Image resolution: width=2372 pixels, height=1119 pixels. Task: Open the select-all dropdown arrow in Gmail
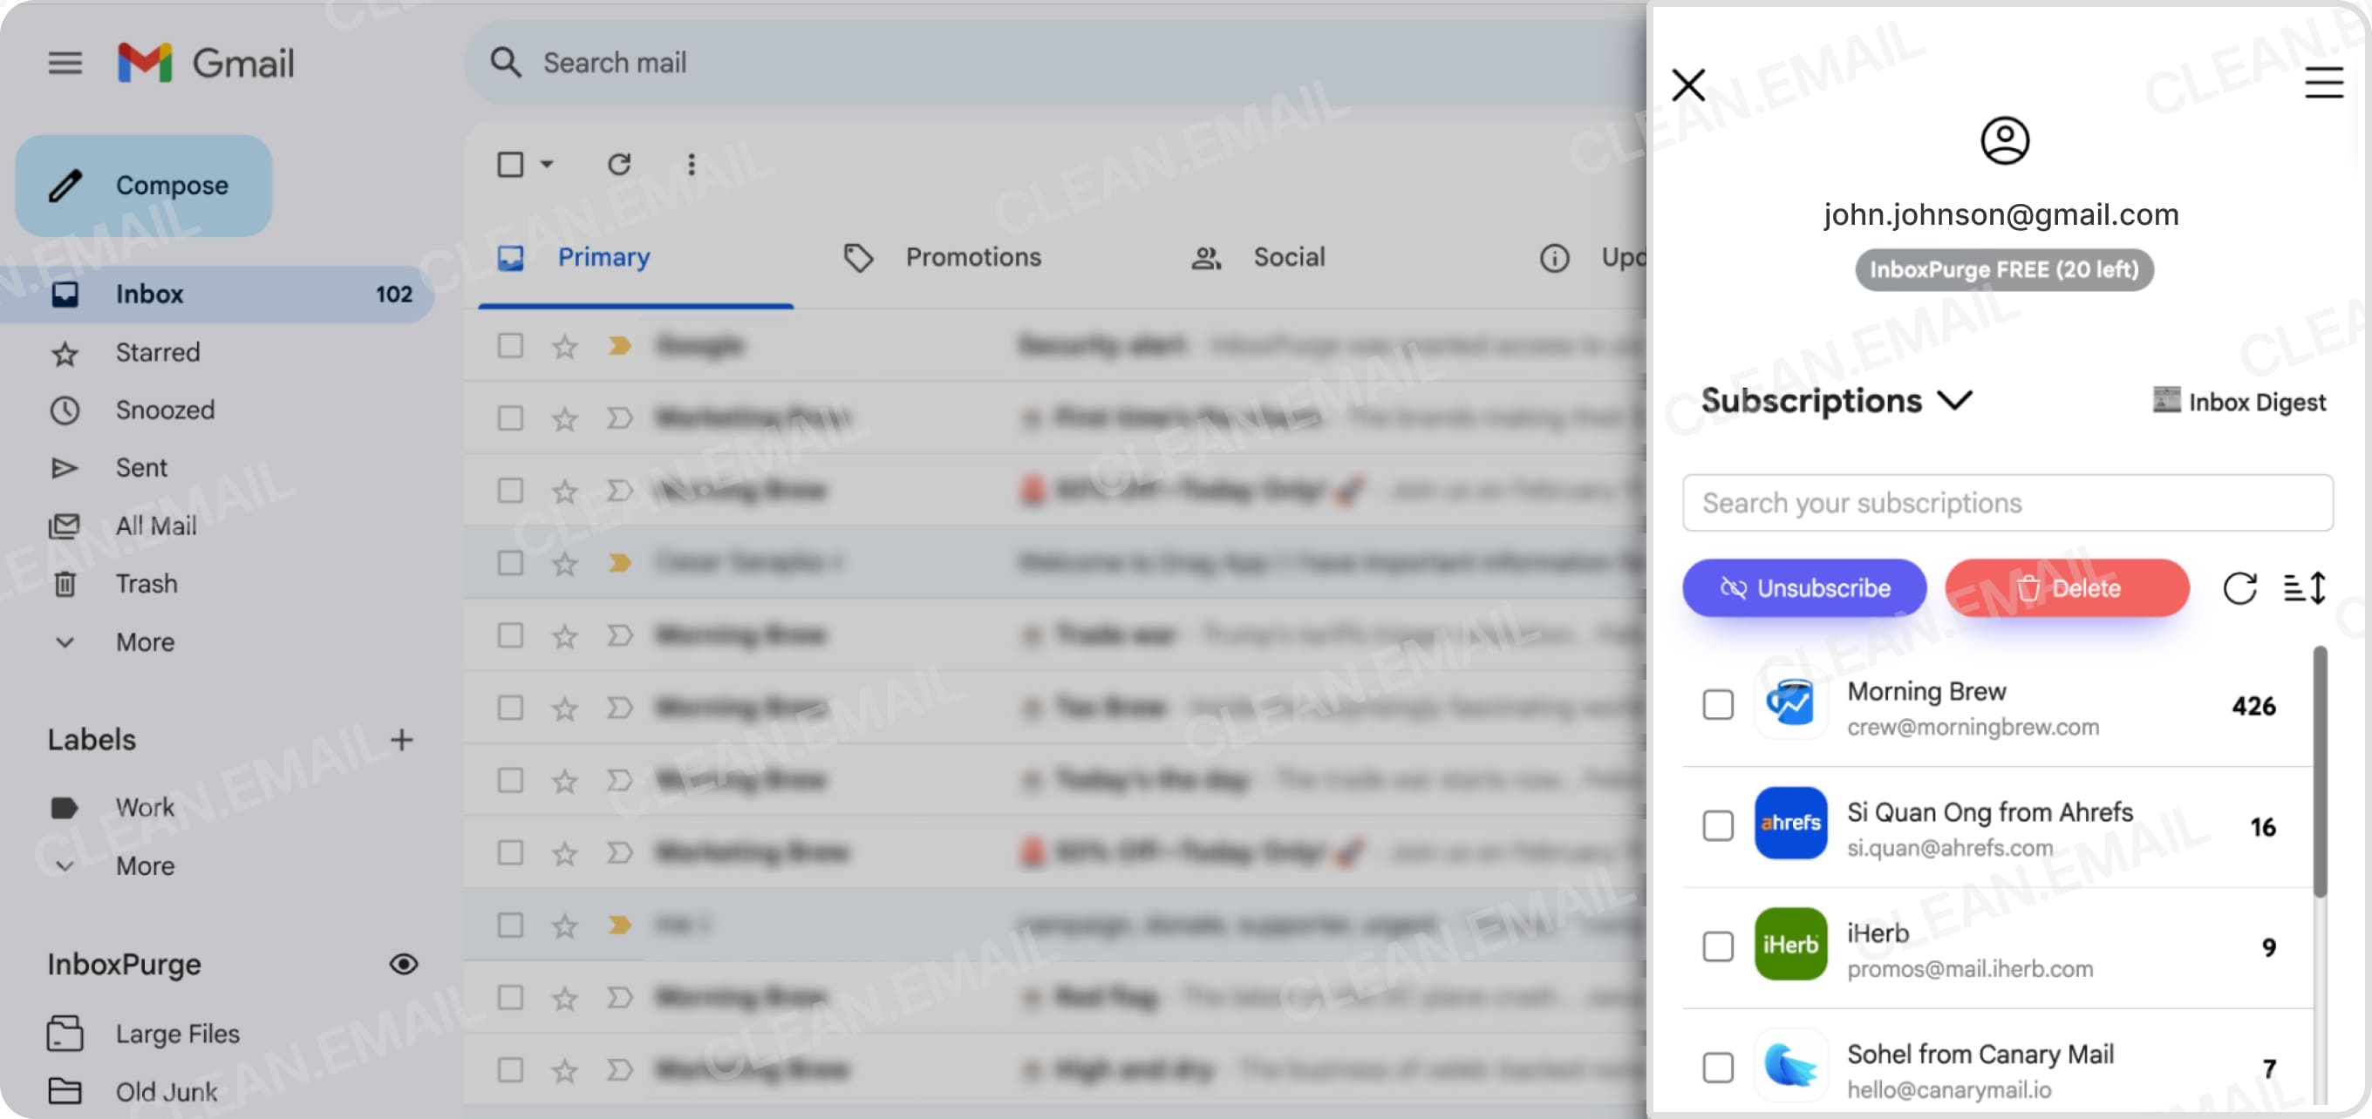547,164
